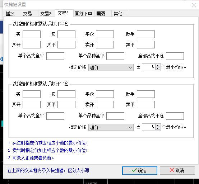Close the 快捷键设置 dialog
This screenshot has width=199, height=184.
pos(194,5)
